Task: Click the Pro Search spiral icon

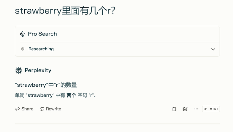Action: [x=23, y=34]
